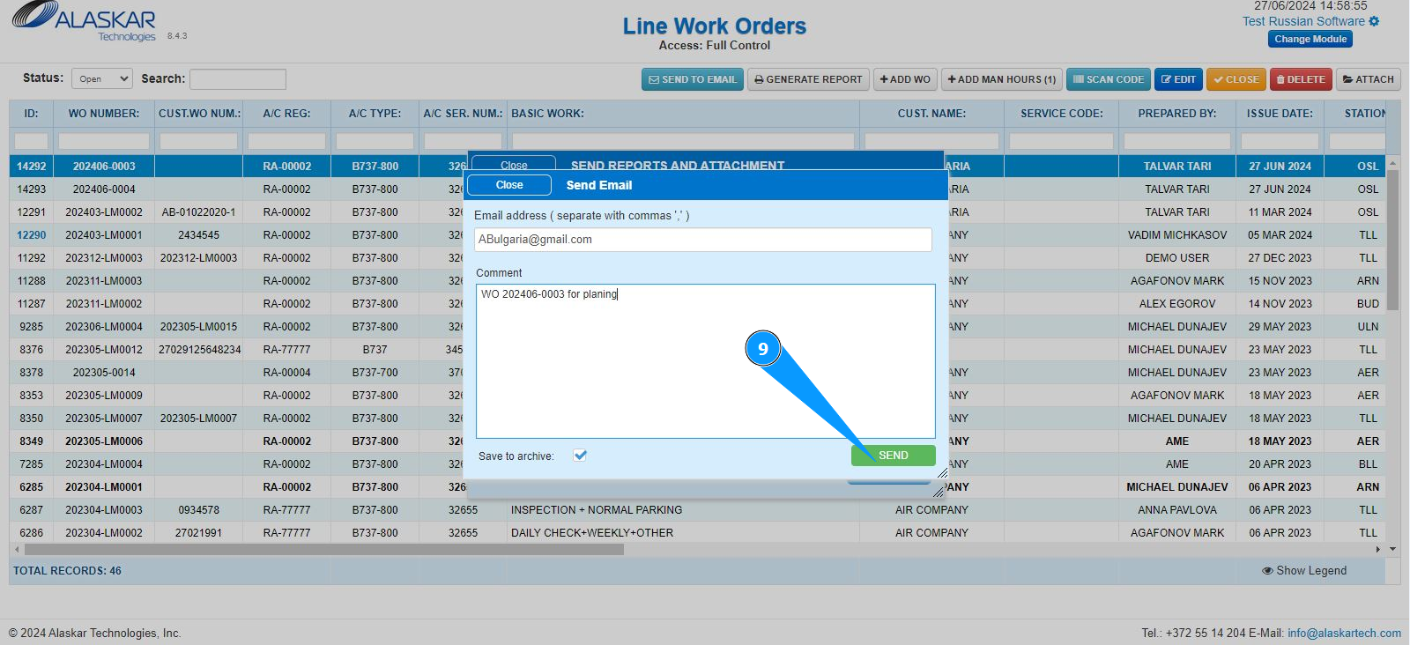Screen dimensions: 1410x645
Task: Click customer WO number 27029125648234
Action: coord(199,350)
